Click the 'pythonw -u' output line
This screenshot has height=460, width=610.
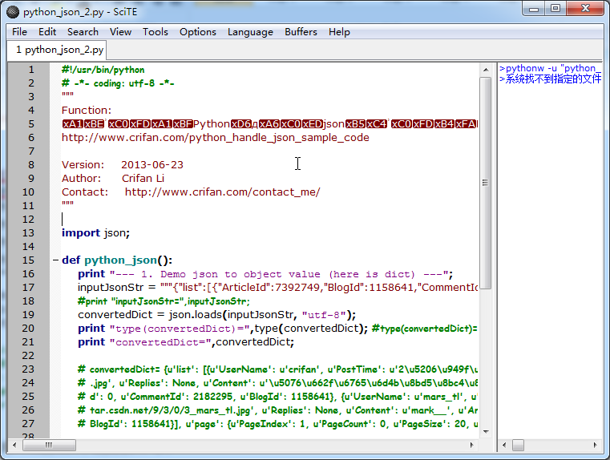coord(550,68)
